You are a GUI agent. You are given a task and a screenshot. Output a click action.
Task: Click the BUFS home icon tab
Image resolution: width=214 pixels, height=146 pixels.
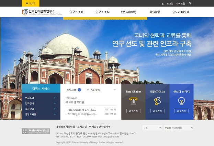tap(30, 3)
